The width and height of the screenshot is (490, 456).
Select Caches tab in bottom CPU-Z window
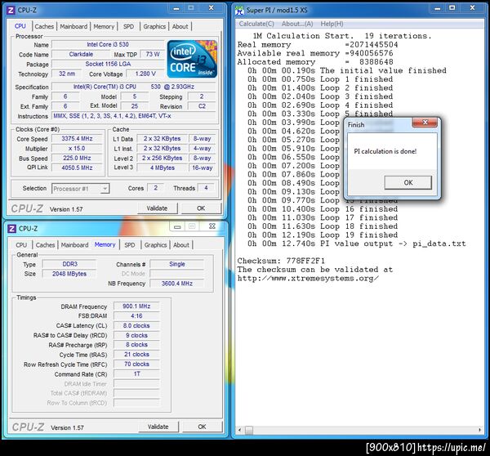45,245
